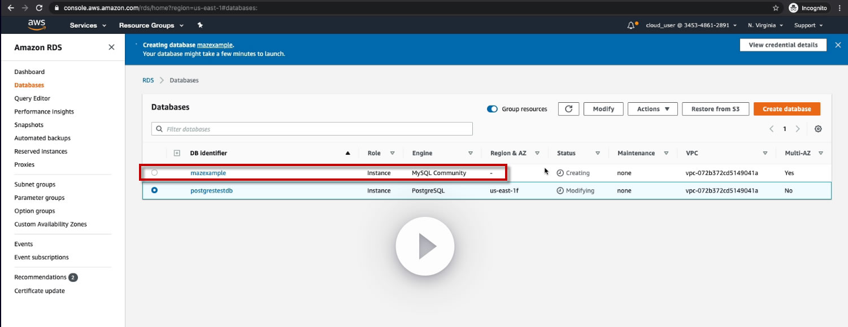This screenshot has width=848, height=327.
Task: Click the RDS breadcrumb link
Action: (x=148, y=80)
